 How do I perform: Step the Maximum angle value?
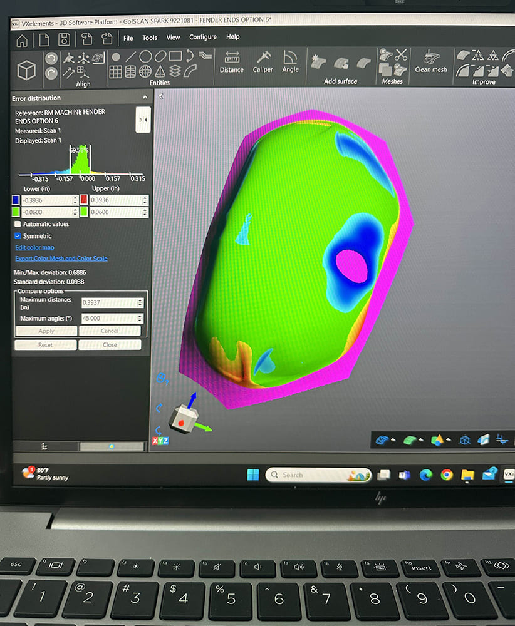(140, 318)
